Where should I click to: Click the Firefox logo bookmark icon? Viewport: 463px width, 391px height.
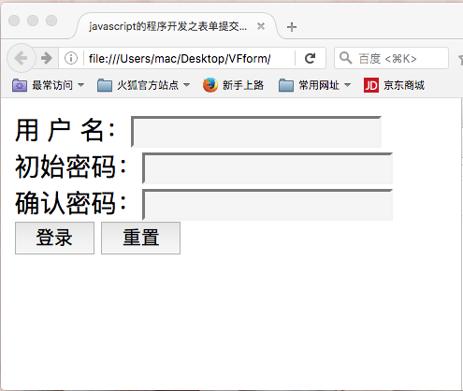pyautogui.click(x=210, y=85)
